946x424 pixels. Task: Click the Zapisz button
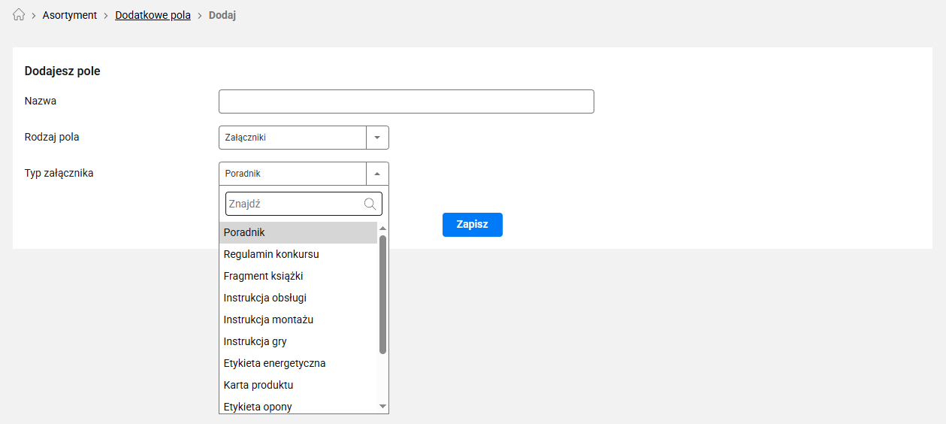click(473, 225)
